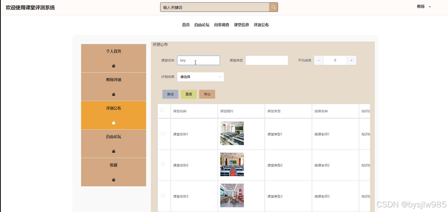Click the white home icon under 评测公布
Screen dimensions: 448x212
[114, 123]
